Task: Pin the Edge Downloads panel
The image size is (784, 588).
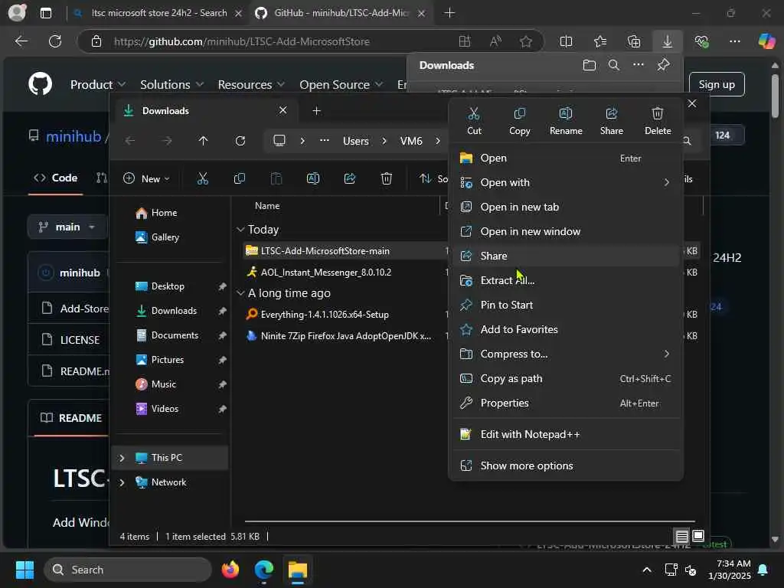Action: pyautogui.click(x=664, y=64)
